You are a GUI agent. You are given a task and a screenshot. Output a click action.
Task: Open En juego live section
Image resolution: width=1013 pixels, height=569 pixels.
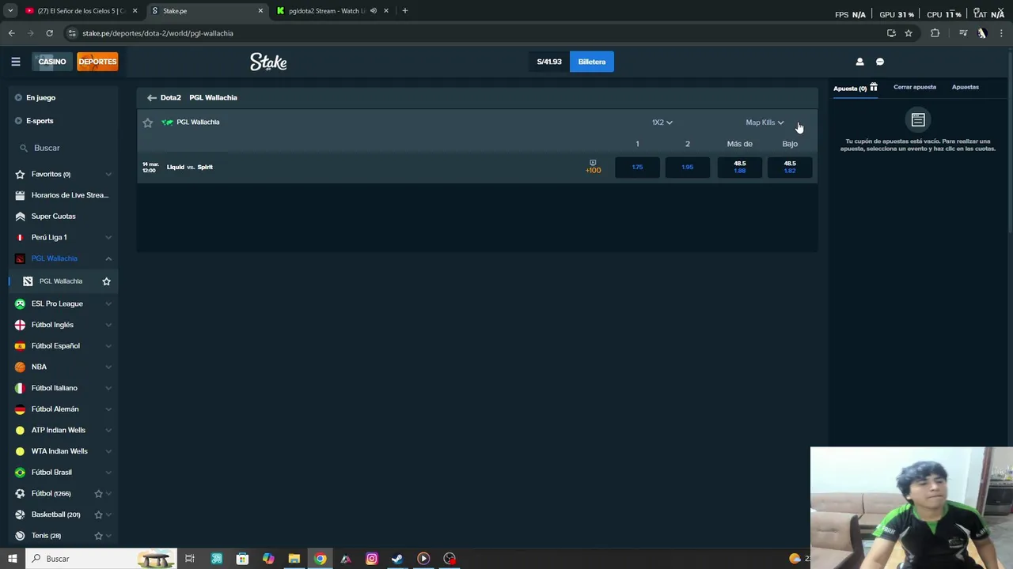[x=40, y=98]
